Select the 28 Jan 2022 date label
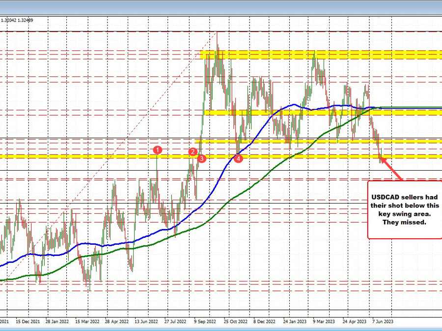The image size is (442, 331). (x=57, y=322)
